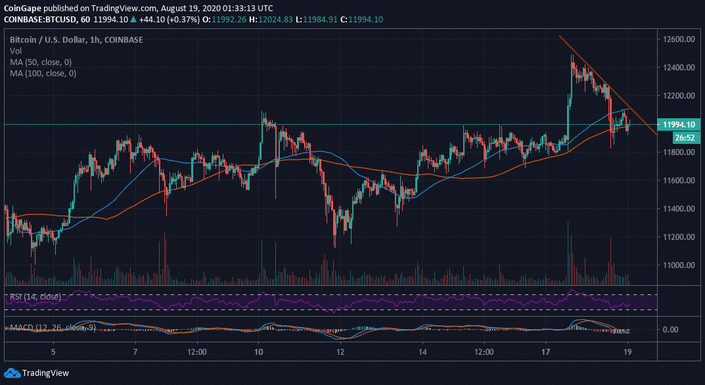Select the 'Vol' indicator legend
Screen dimensions: 705x385
[15, 51]
